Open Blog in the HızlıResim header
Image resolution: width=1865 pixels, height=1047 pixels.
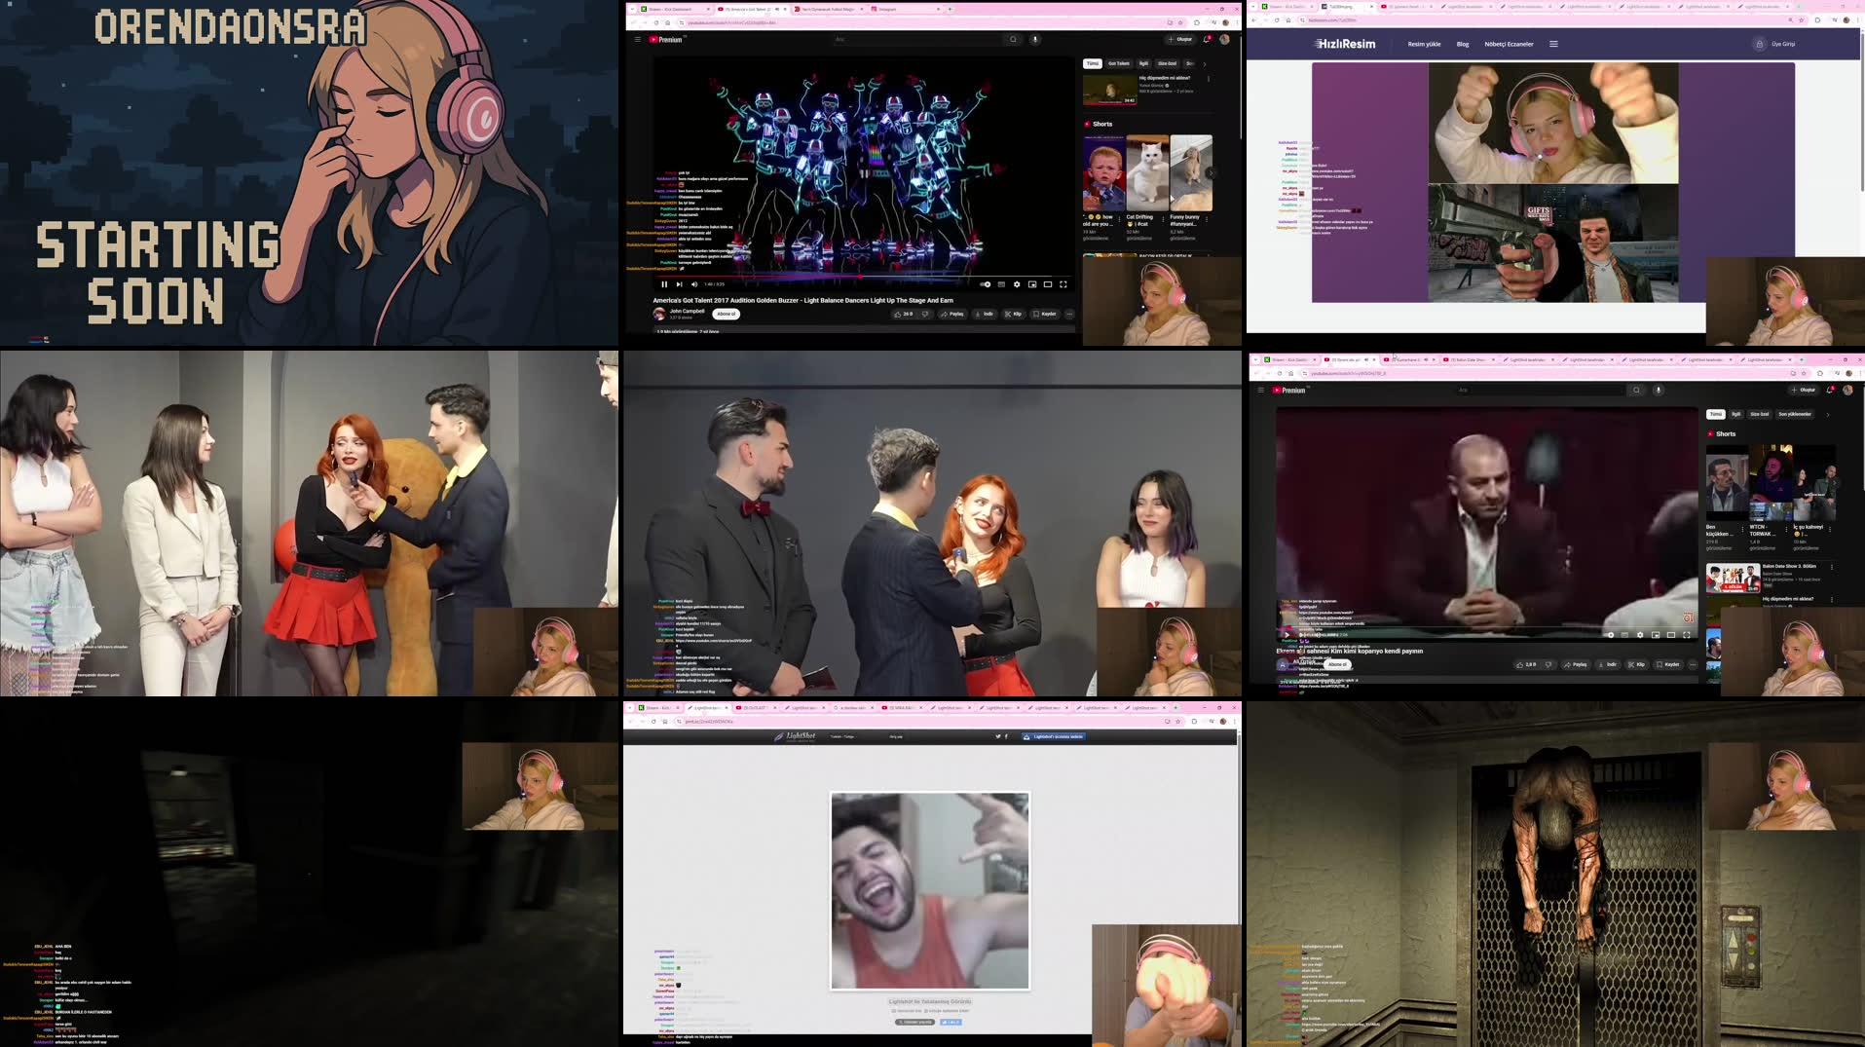pyautogui.click(x=1463, y=44)
